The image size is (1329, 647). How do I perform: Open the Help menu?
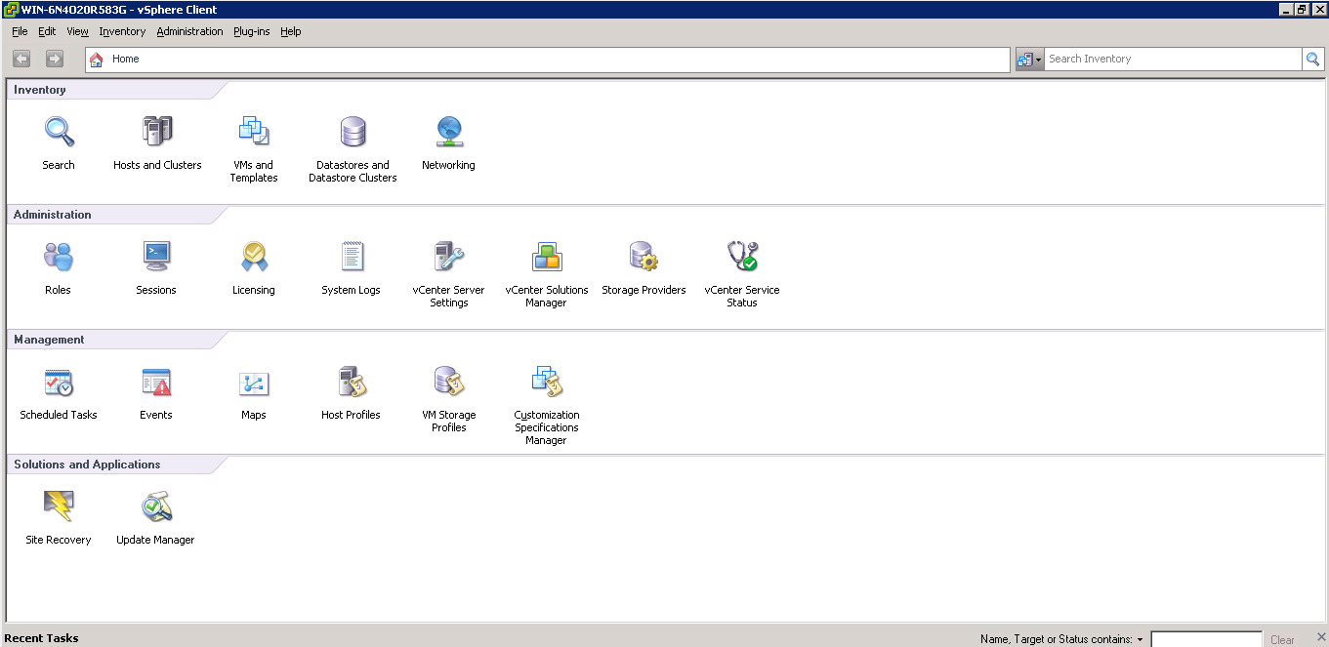(x=290, y=31)
